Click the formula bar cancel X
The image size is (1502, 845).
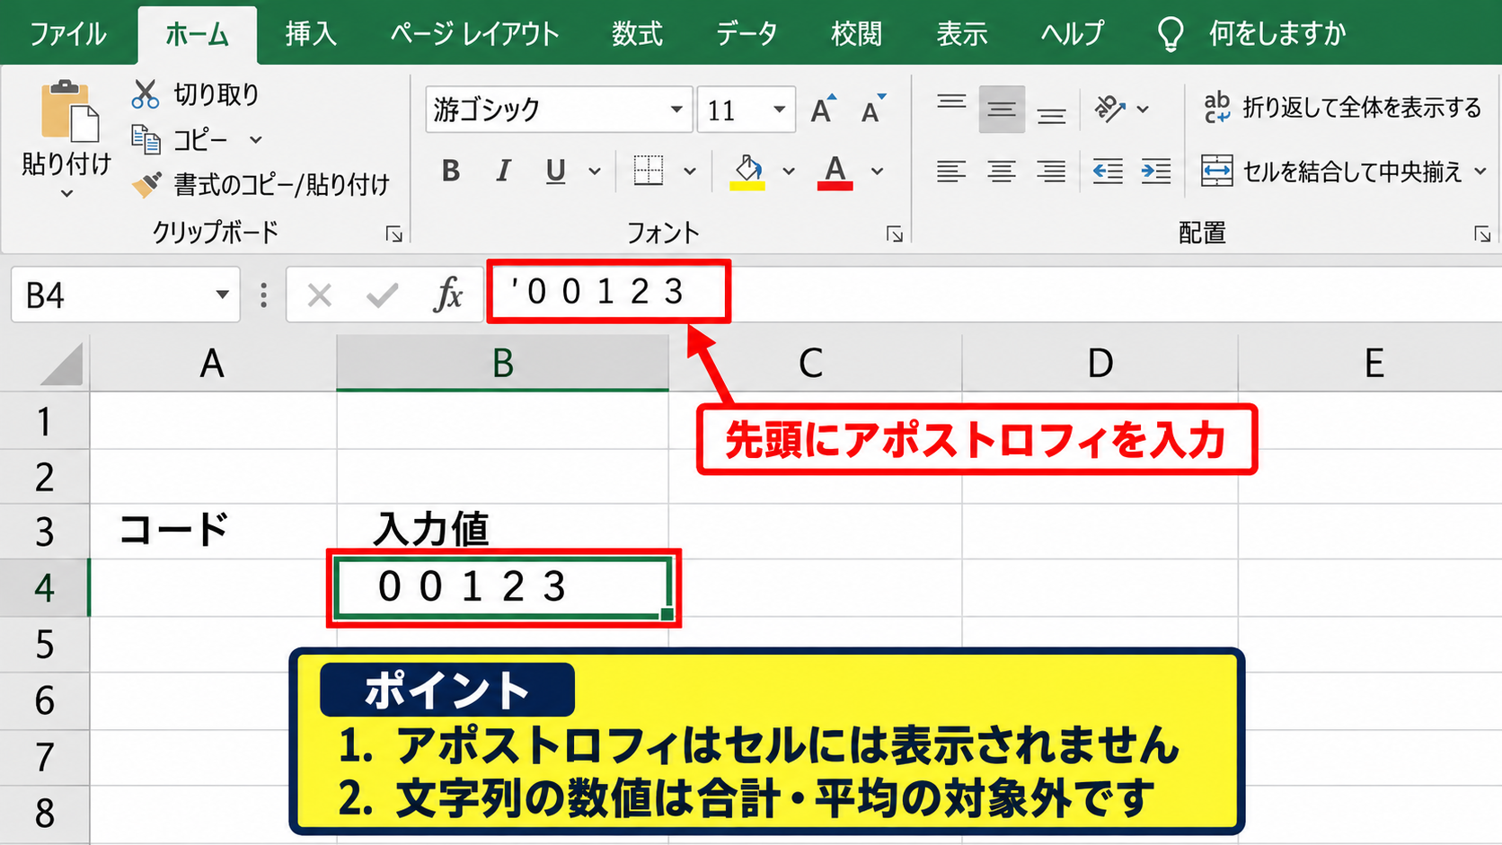(319, 295)
